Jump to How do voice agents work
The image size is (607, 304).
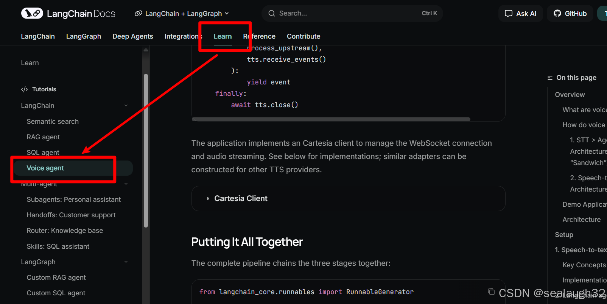coord(585,125)
